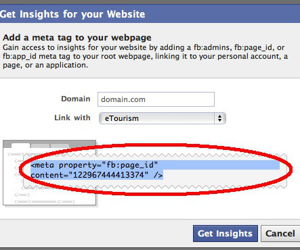Click the Get Insights button
The height and width of the screenshot is (250, 300).
click(x=226, y=233)
